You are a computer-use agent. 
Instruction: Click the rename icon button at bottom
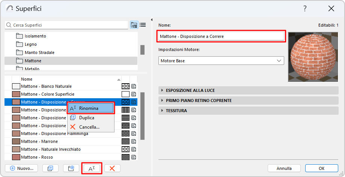(92, 168)
